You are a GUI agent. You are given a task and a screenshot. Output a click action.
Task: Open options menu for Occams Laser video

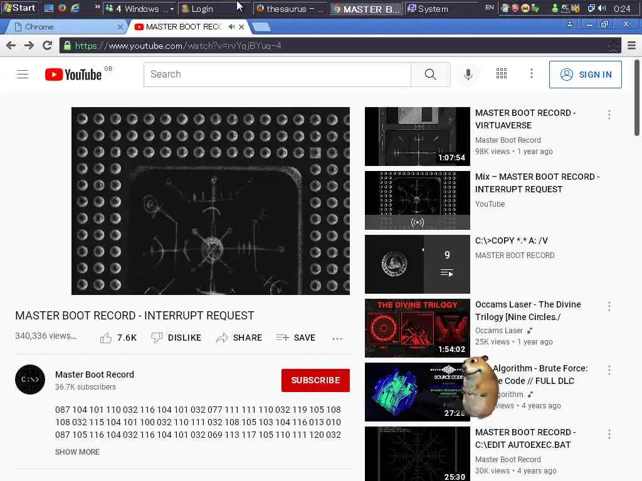point(609,306)
